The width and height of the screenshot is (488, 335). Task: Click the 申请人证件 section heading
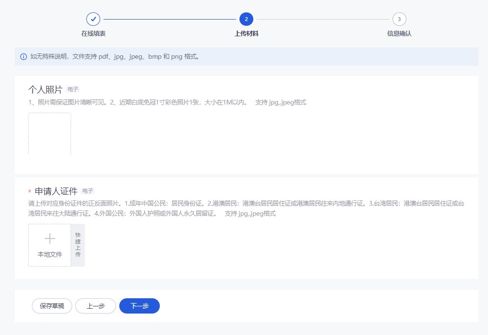click(x=56, y=191)
